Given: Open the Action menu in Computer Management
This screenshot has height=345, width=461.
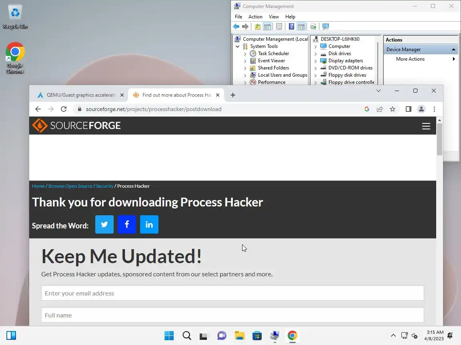Looking at the screenshot, I should point(255,17).
